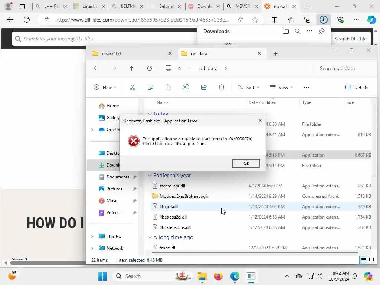380x285 pixels.
Task: Refresh the Edge browser page
Action: point(27,20)
